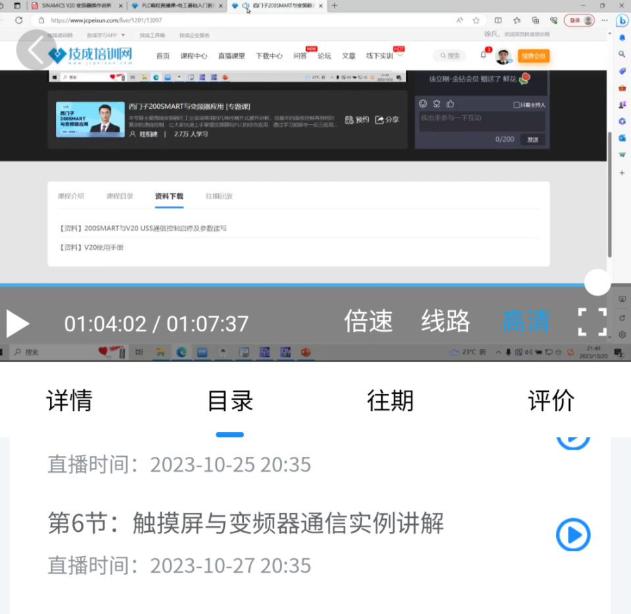Open the 往期回放 tab on the webpage
This screenshot has height=614, width=631.
pyautogui.click(x=219, y=196)
